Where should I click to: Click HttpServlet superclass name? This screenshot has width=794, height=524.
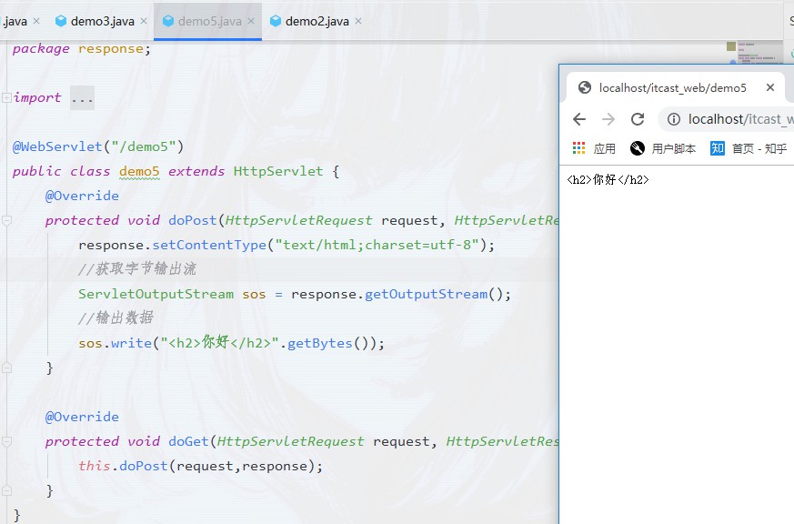pos(278,171)
